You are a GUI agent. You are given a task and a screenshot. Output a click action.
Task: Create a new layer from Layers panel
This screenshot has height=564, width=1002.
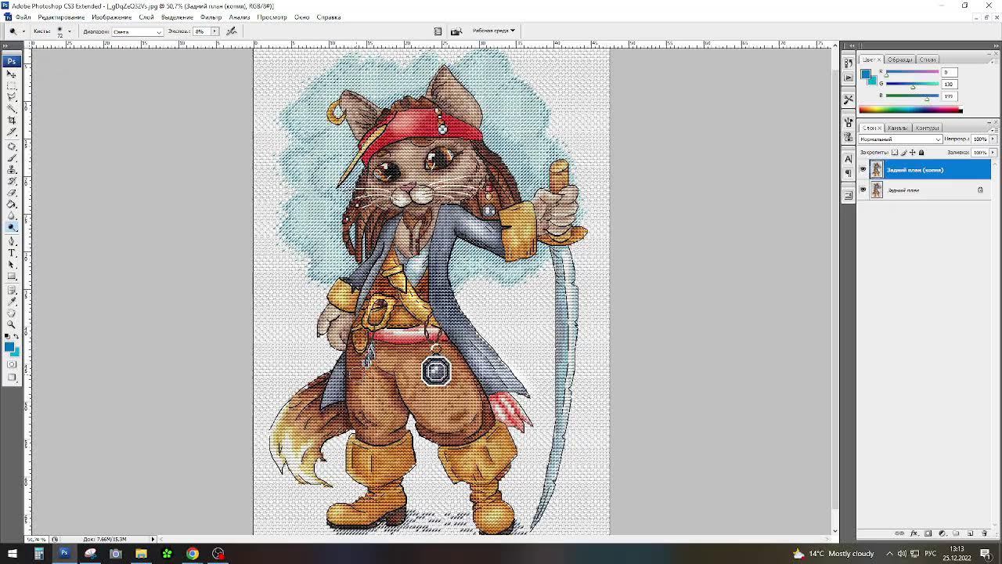pos(970,533)
